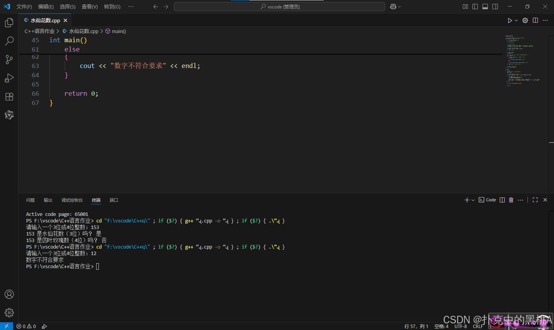
Task: Open Source Control view
Action: coord(9,60)
